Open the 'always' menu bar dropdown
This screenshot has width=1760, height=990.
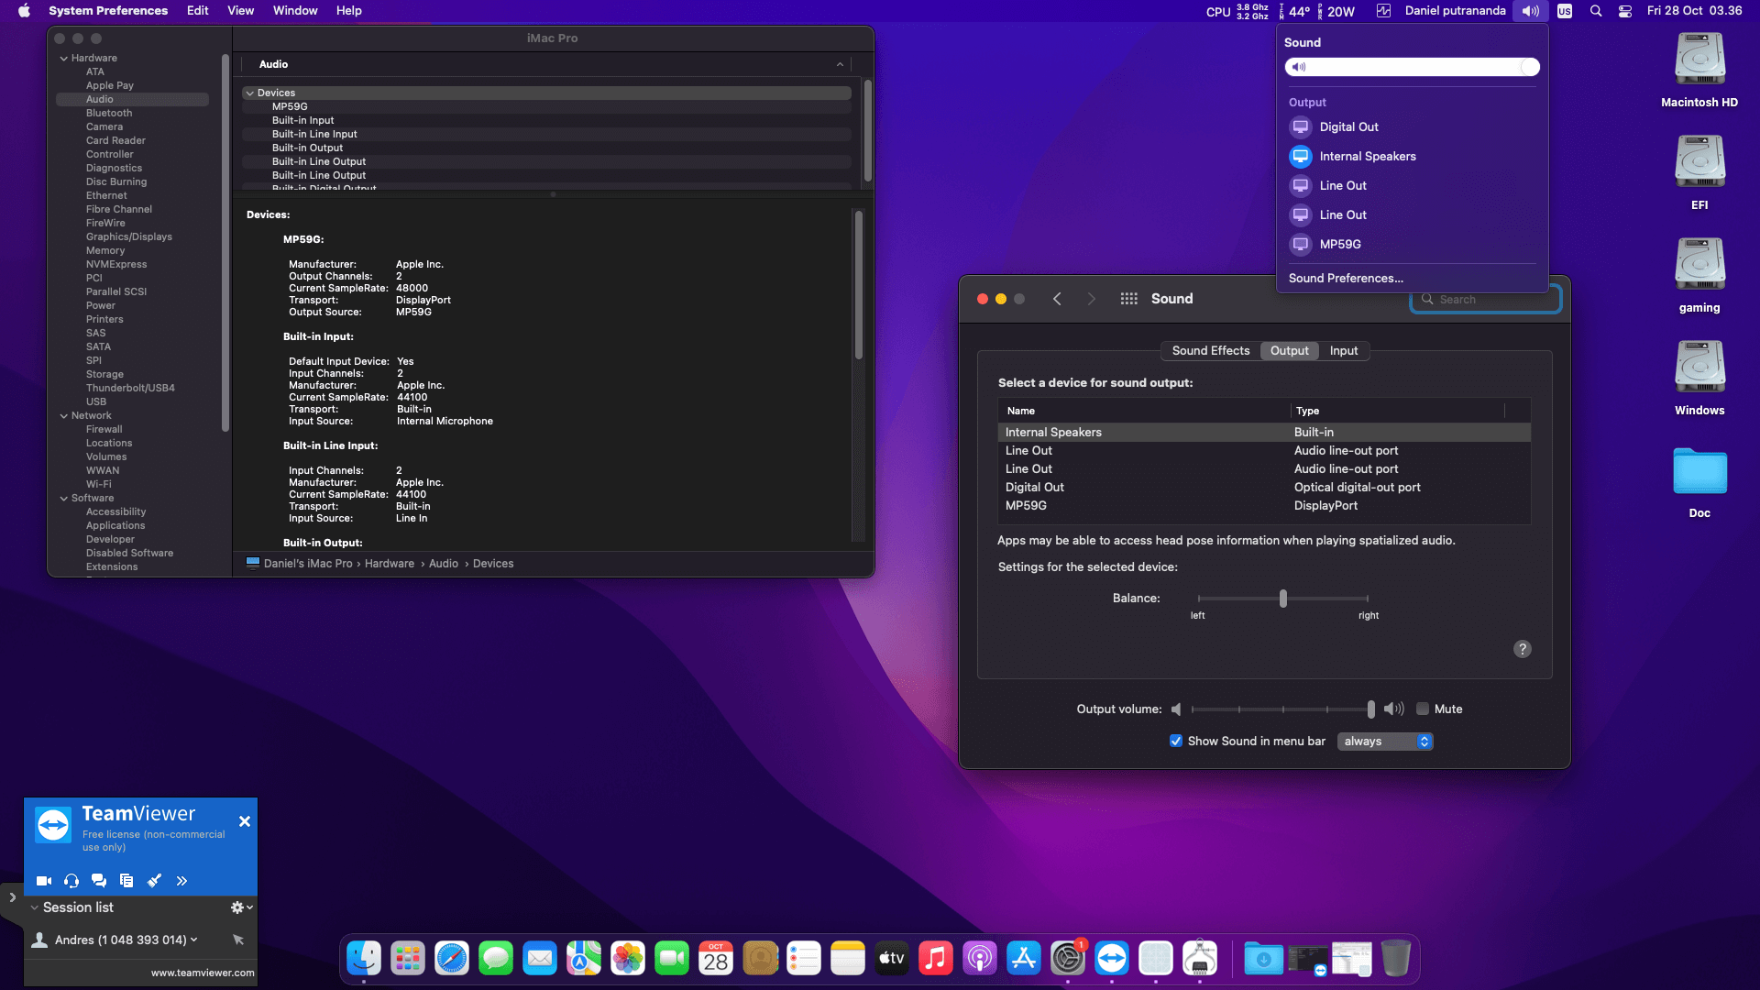[x=1385, y=741]
